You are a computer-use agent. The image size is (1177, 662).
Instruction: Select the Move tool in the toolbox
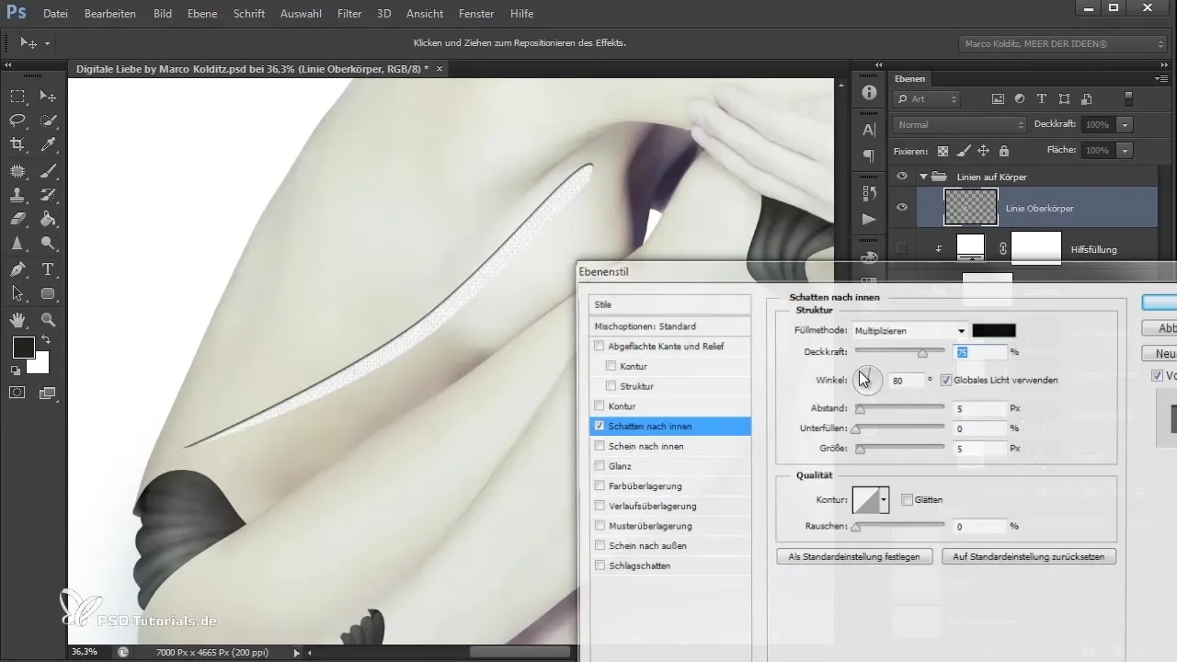tap(48, 97)
